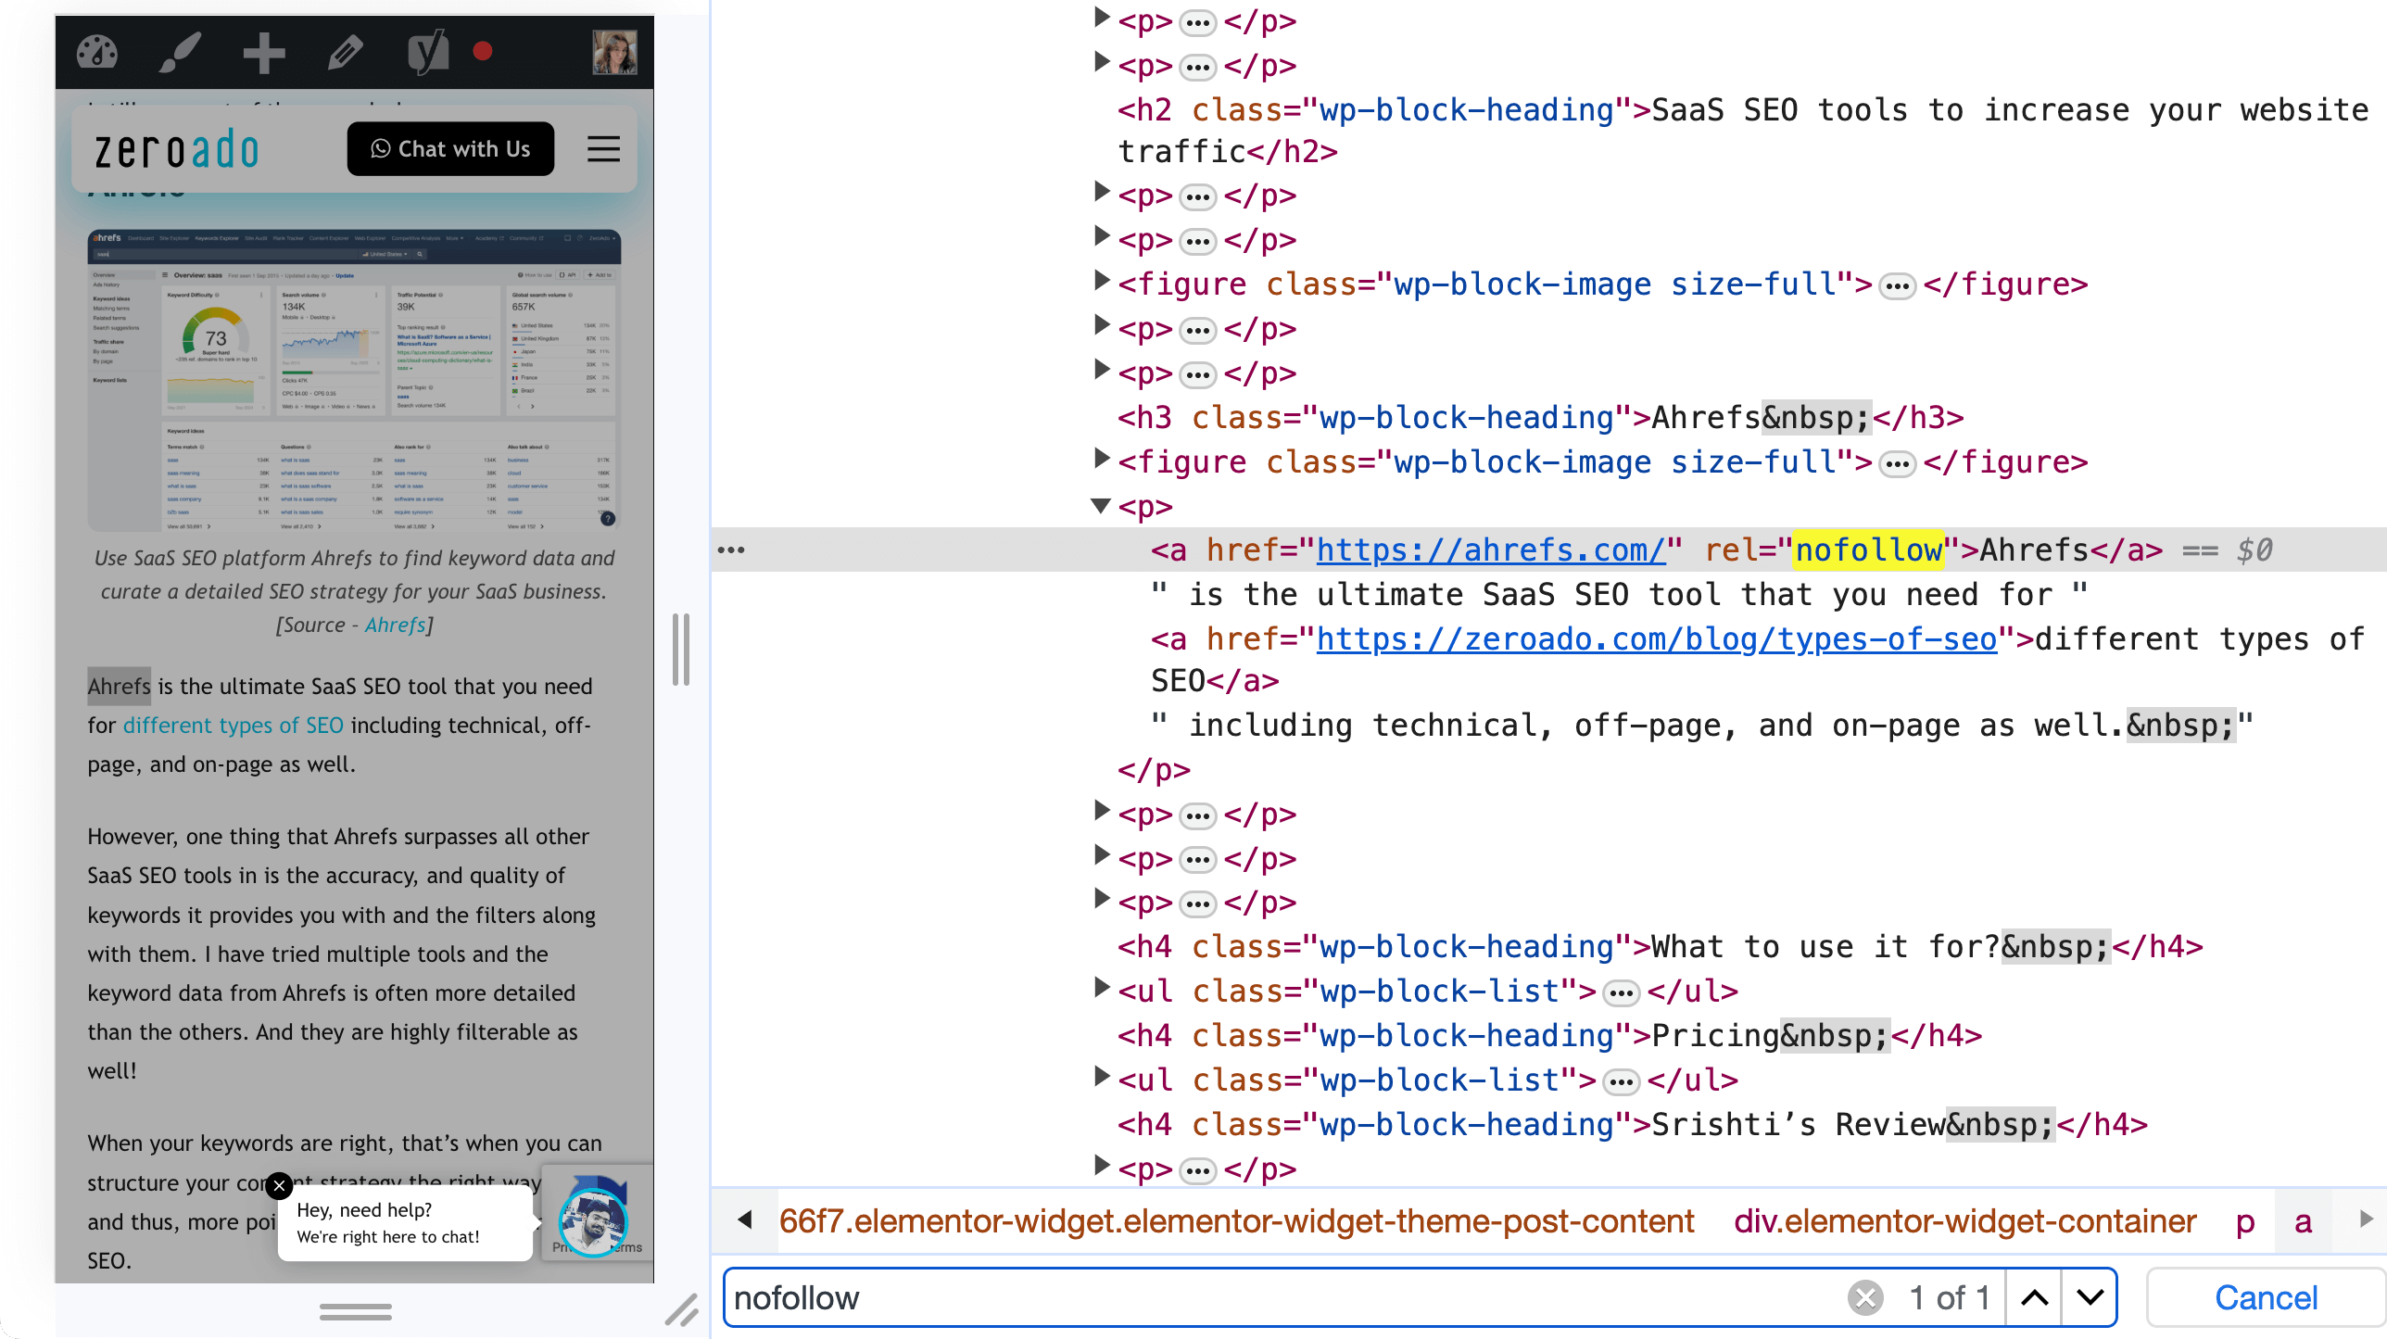This screenshot has width=2387, height=1339.
Task: Close the chat help popup
Action: [279, 1185]
